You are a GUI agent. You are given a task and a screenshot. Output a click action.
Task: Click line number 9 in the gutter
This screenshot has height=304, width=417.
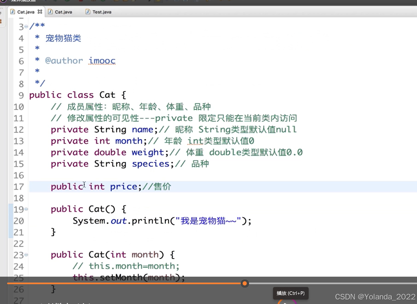[21, 95]
